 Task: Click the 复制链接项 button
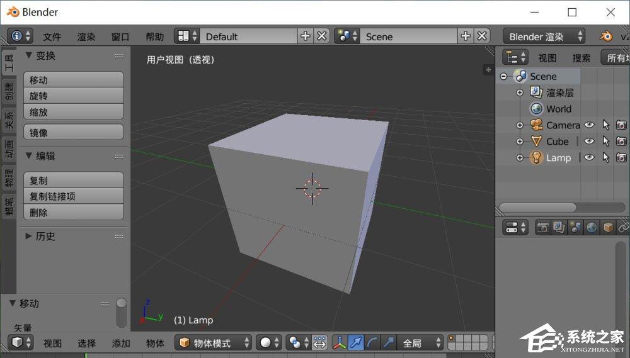click(x=74, y=196)
